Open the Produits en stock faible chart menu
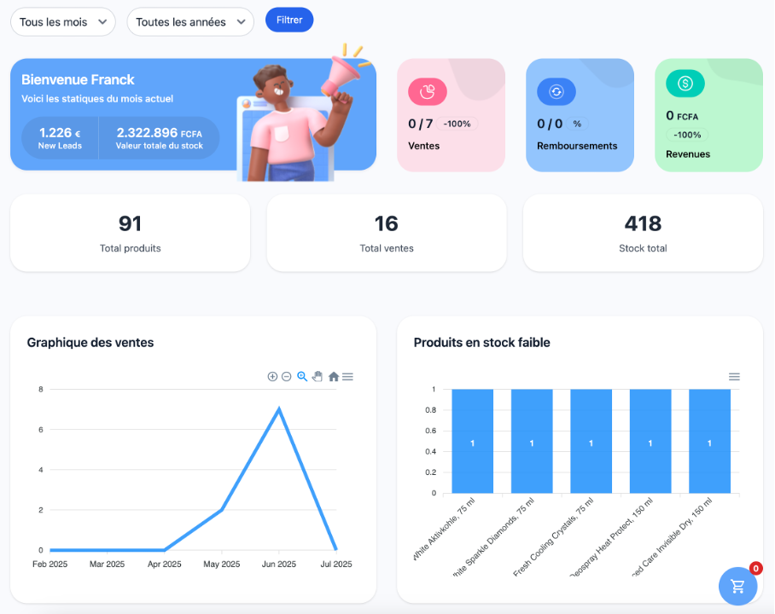 click(734, 377)
